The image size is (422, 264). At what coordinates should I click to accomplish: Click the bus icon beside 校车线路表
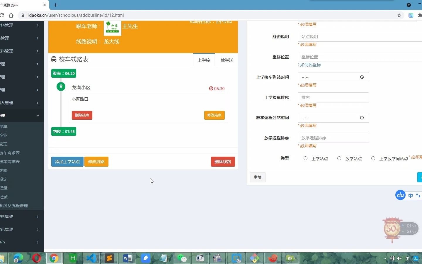54,59
